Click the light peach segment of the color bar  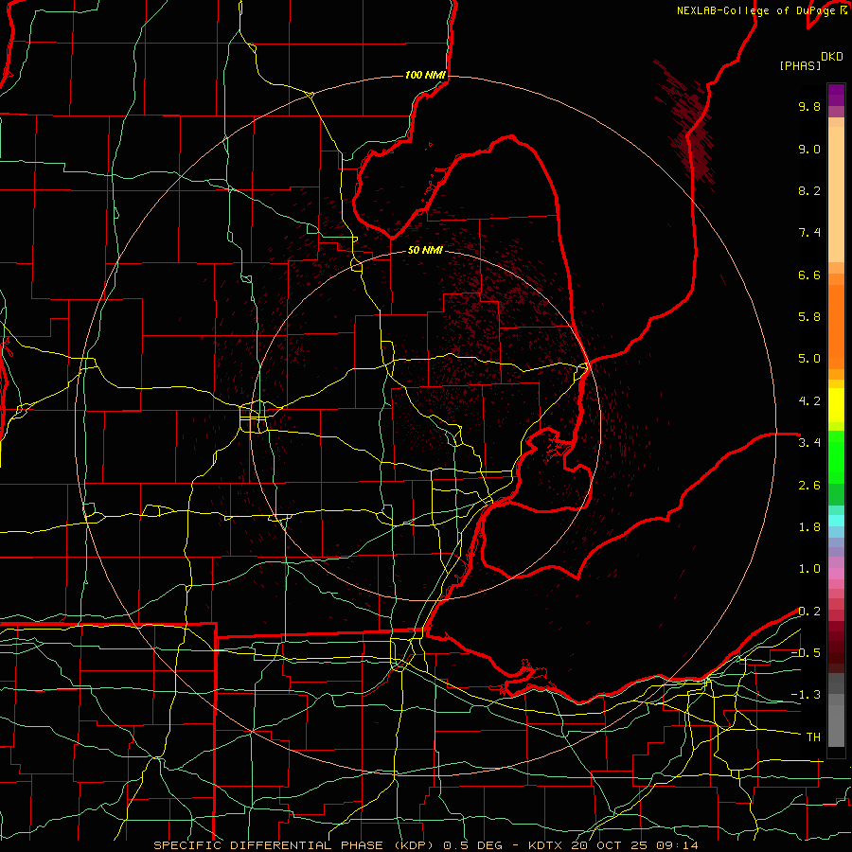pos(836,194)
